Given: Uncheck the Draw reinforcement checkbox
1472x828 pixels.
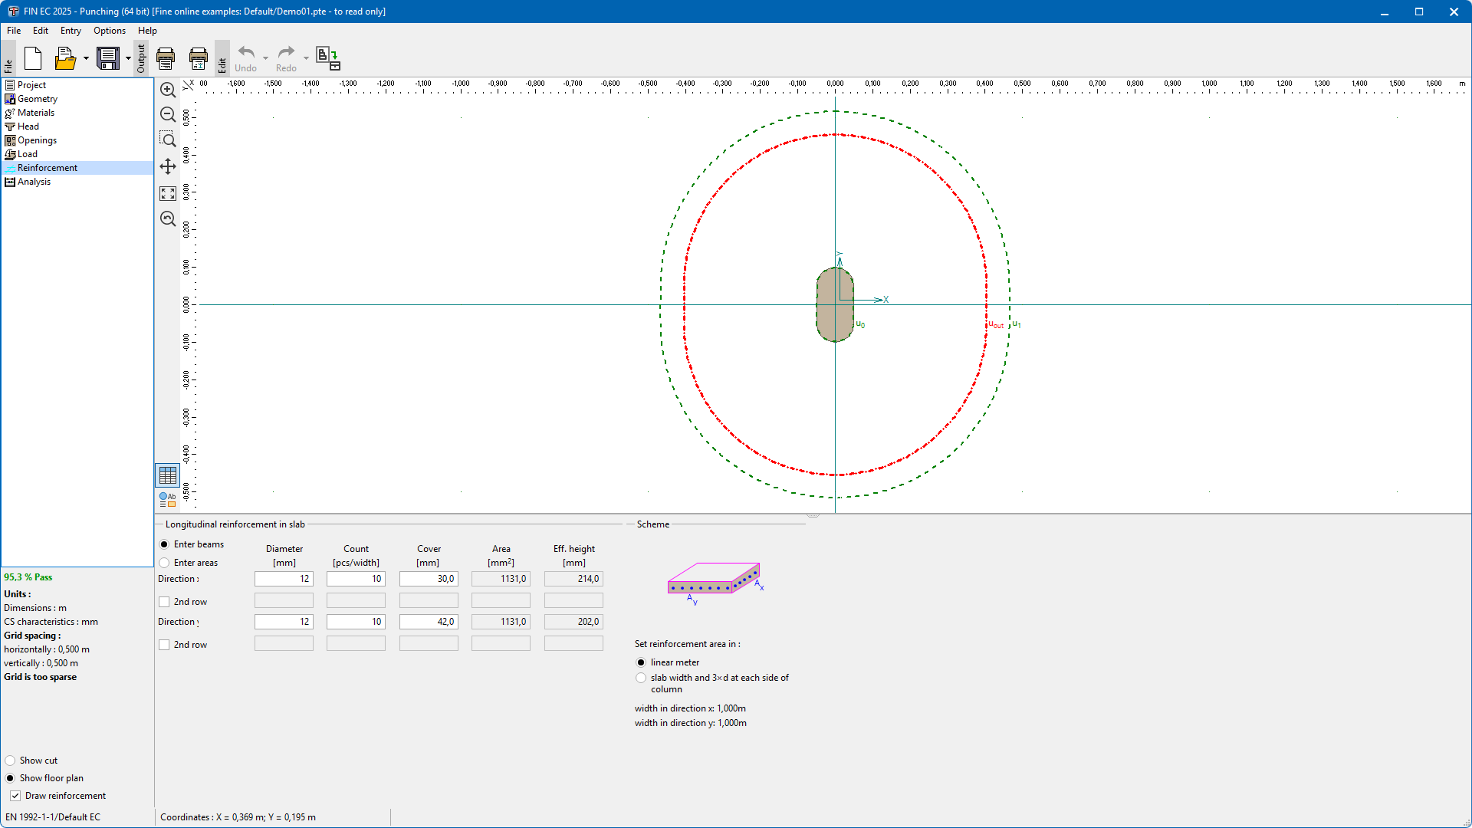Looking at the screenshot, I should (x=15, y=796).
